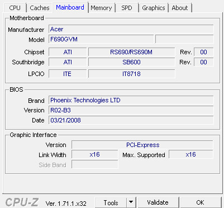Confirm with the OK button
The width and height of the screenshot is (224, 208).
[201, 202]
